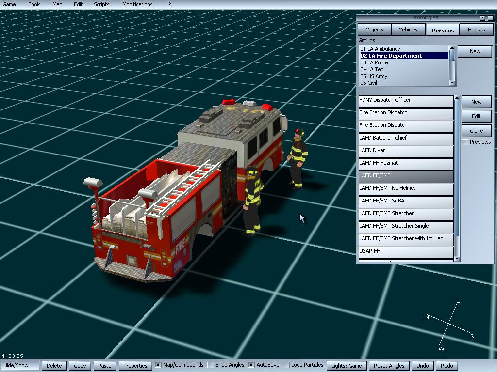Select the 03 LA Police group
497x372 pixels.
[x=404, y=62]
